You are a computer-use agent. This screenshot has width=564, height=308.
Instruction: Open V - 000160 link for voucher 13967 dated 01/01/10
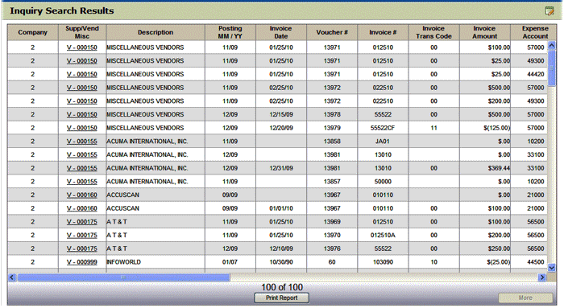82,208
